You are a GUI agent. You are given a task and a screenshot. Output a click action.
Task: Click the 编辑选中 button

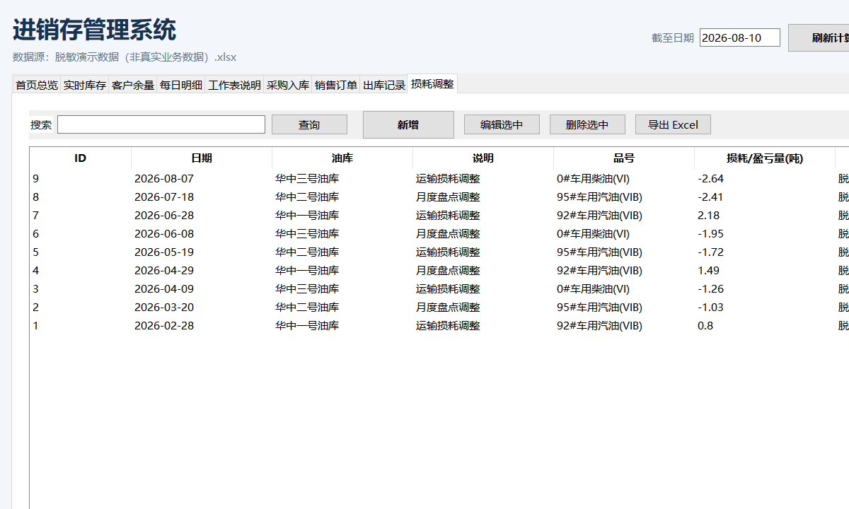502,124
